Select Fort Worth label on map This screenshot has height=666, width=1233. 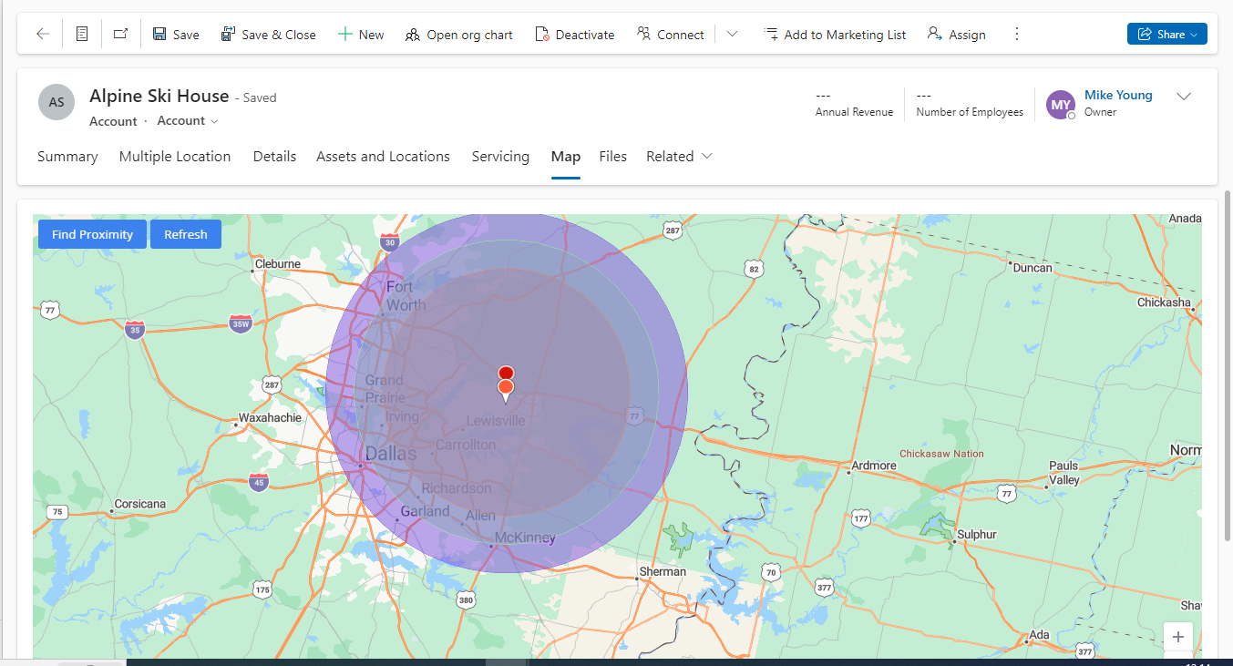pyautogui.click(x=406, y=296)
